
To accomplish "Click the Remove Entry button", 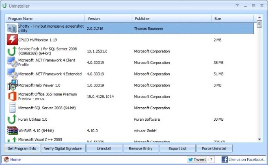I will tap(140, 148).
